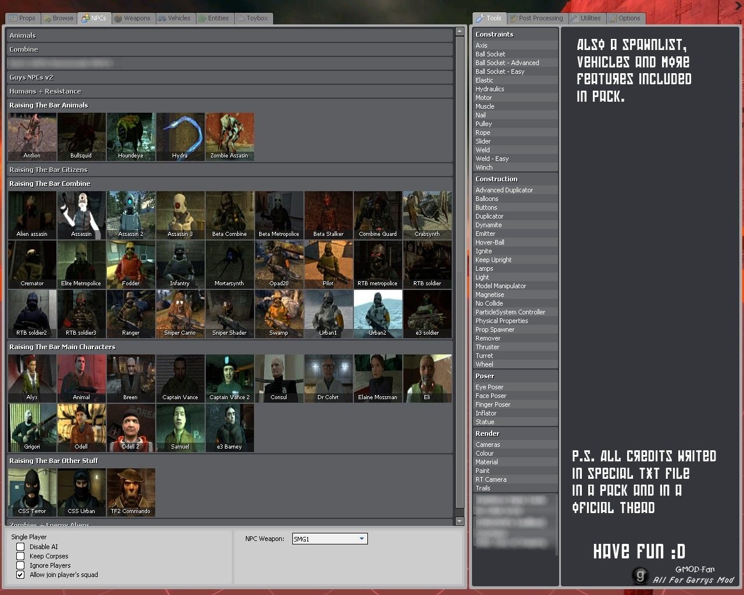Switch to the Toybox tab
Viewport: 744px width, 595px height.
(x=253, y=18)
